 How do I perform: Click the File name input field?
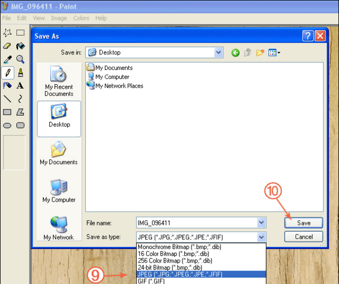197,222
